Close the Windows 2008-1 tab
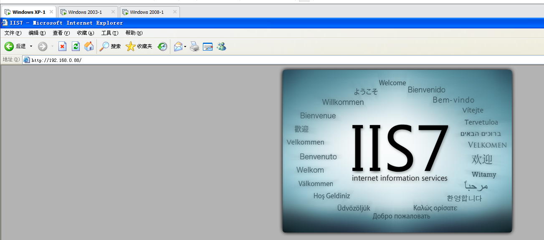Viewport: 544px width, 240px height. pos(175,12)
